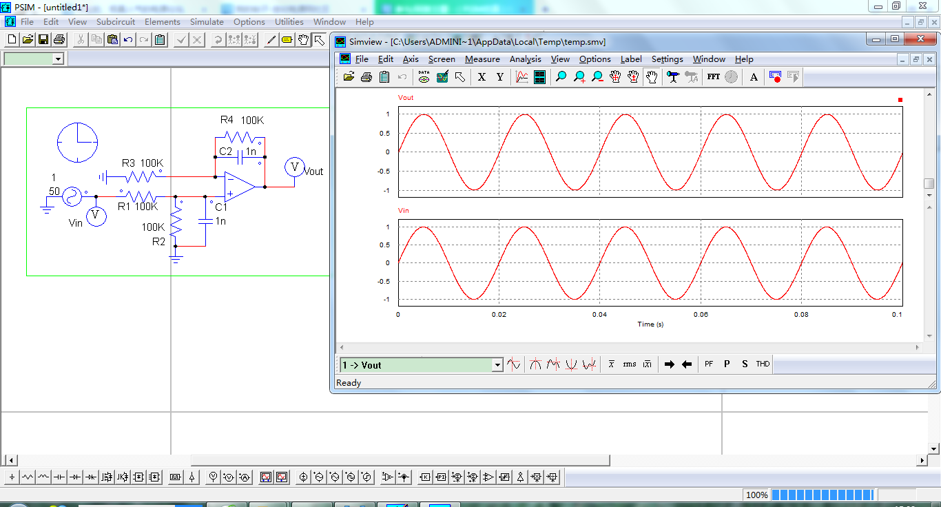Click the record-curve icon with red dot

pos(776,77)
